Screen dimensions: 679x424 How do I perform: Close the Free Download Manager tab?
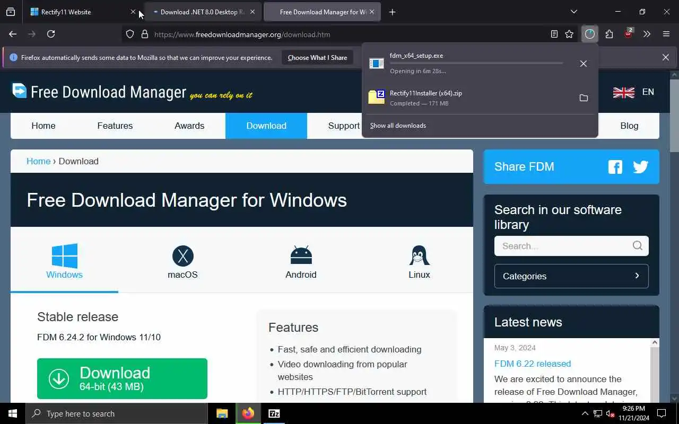[x=372, y=12]
